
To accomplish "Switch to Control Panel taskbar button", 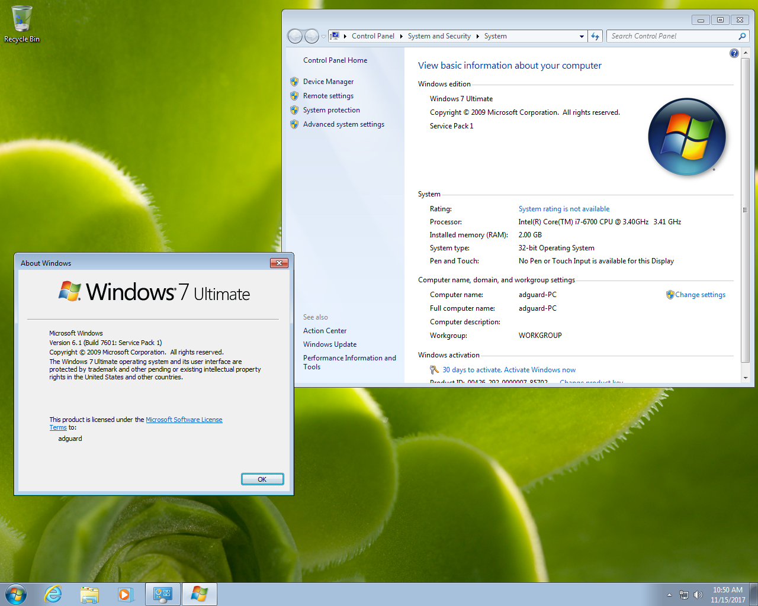I will [x=163, y=594].
